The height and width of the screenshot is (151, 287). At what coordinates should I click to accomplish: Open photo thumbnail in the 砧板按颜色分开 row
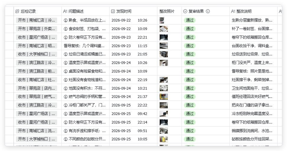(164, 139)
